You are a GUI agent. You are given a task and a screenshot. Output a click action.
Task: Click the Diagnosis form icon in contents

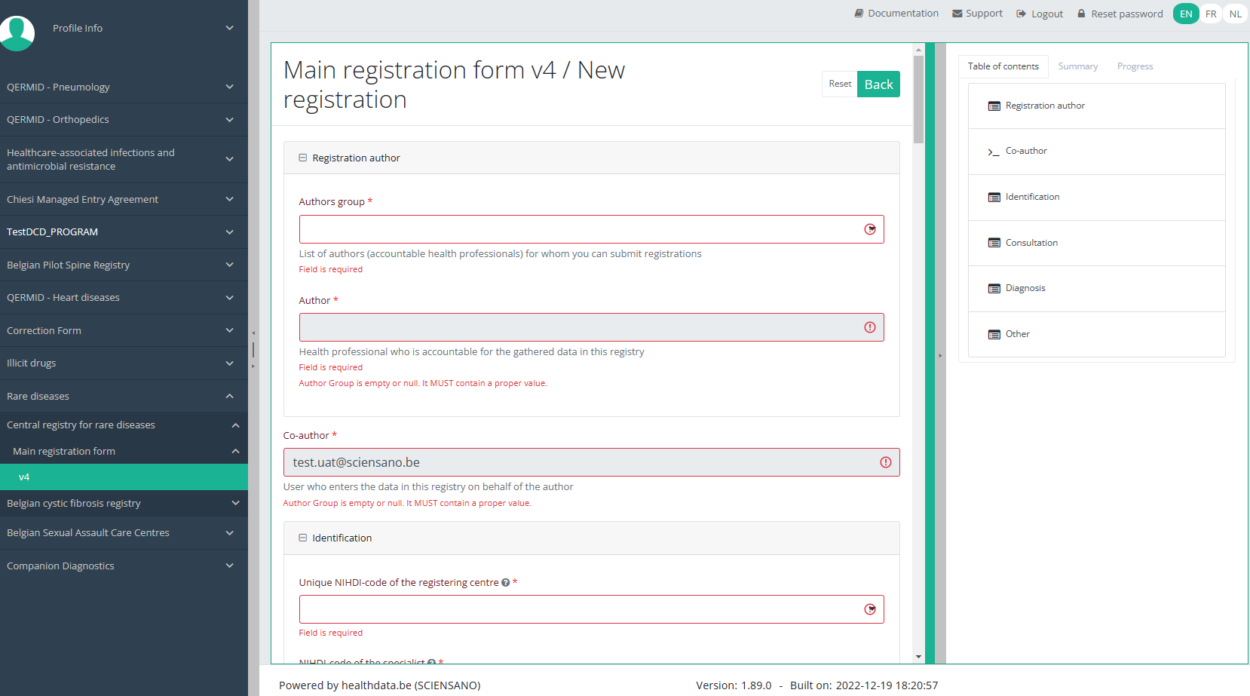tap(994, 289)
